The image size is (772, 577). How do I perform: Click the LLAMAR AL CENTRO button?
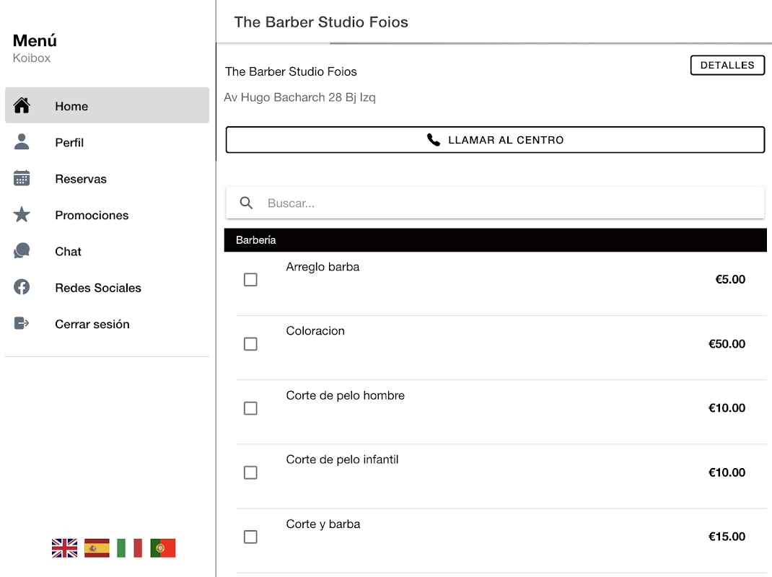[x=495, y=140]
